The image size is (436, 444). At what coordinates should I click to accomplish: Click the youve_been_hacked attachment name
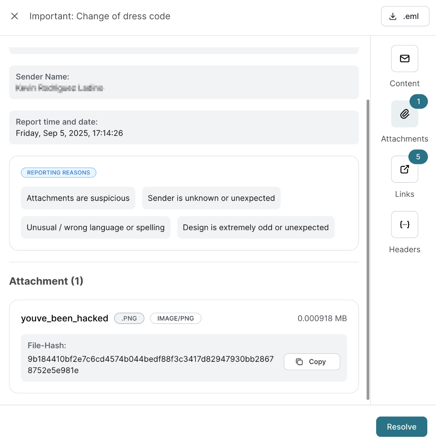tap(65, 318)
